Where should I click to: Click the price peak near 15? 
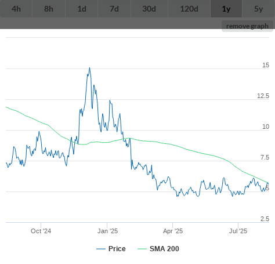89,68
